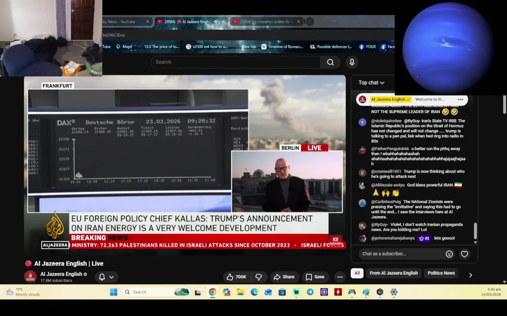
Task: Select the All filter chip
Action: tap(357, 273)
